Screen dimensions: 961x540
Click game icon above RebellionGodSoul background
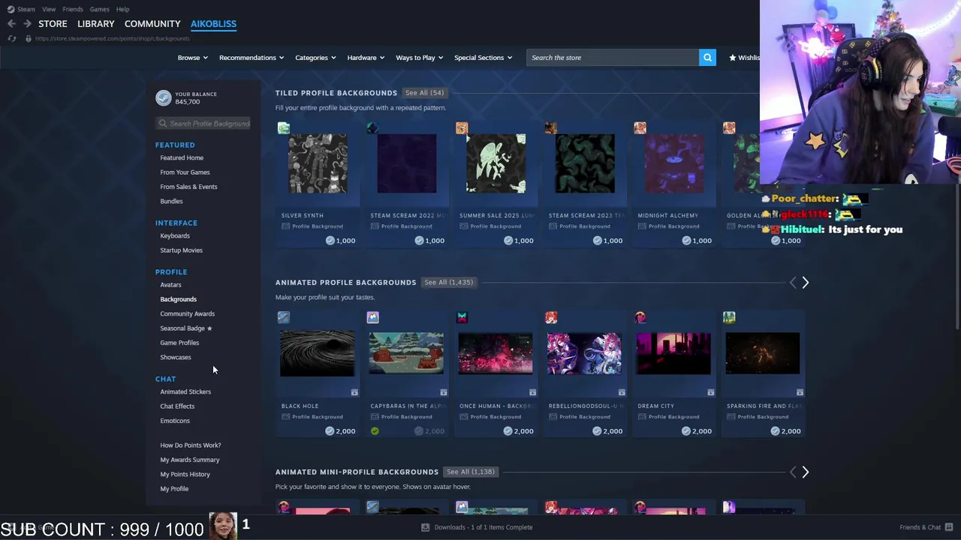pos(550,318)
